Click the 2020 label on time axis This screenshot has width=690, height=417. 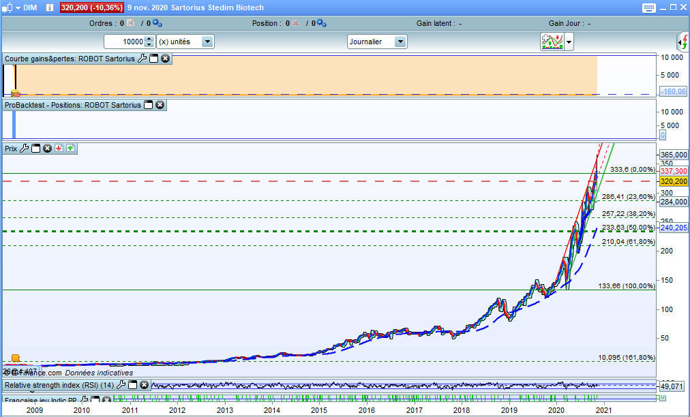(556, 410)
